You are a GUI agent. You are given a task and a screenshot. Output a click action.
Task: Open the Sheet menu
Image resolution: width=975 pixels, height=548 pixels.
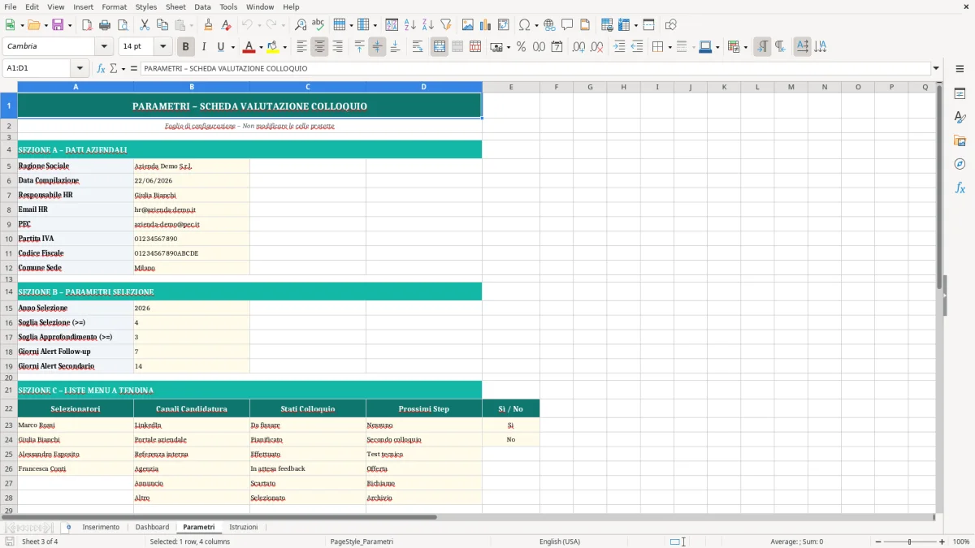click(x=175, y=6)
